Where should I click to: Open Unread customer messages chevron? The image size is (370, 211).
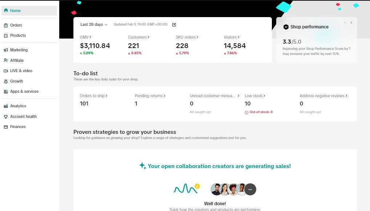click(x=238, y=96)
